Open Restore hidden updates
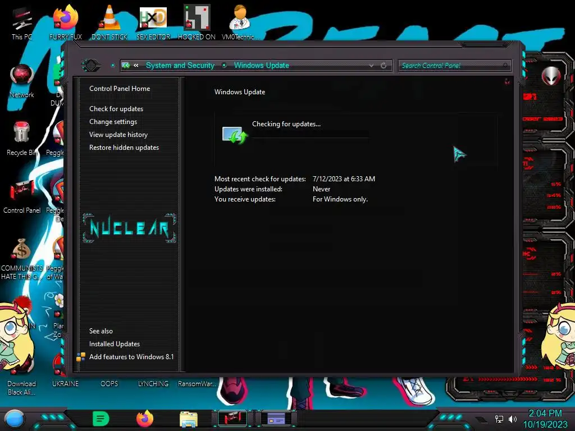This screenshot has width=575, height=431. click(124, 148)
